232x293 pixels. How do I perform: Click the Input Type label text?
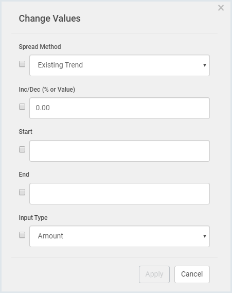33,218
